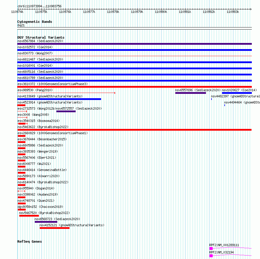Click the 110983k ruler tick label

point(233,12)
